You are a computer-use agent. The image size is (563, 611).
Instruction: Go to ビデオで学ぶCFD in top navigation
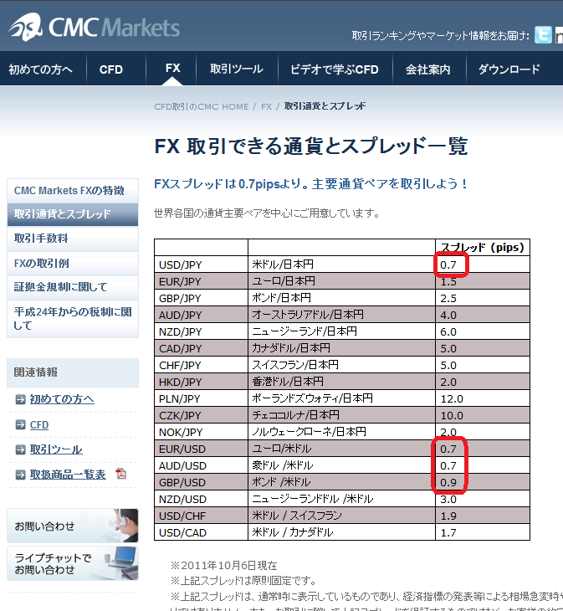coord(334,69)
